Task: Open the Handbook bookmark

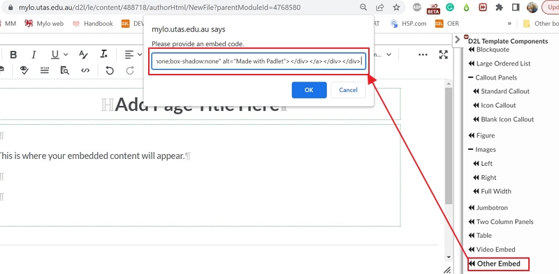Action: (94, 24)
